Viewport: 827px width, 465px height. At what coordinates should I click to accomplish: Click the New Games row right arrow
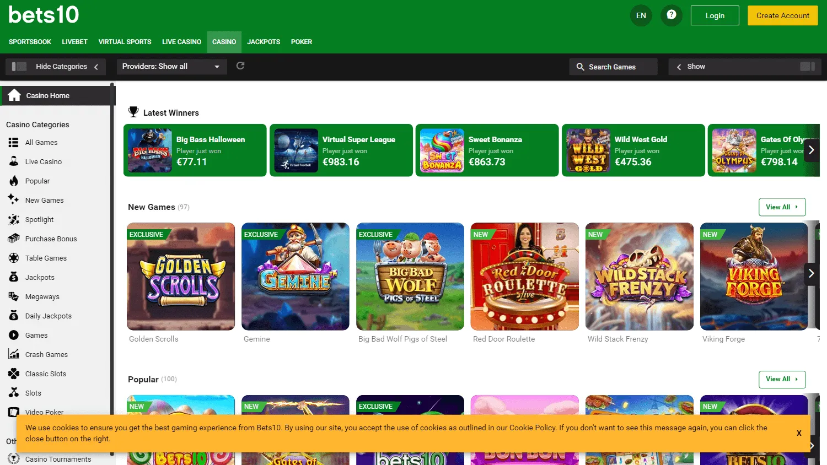pyautogui.click(x=811, y=273)
